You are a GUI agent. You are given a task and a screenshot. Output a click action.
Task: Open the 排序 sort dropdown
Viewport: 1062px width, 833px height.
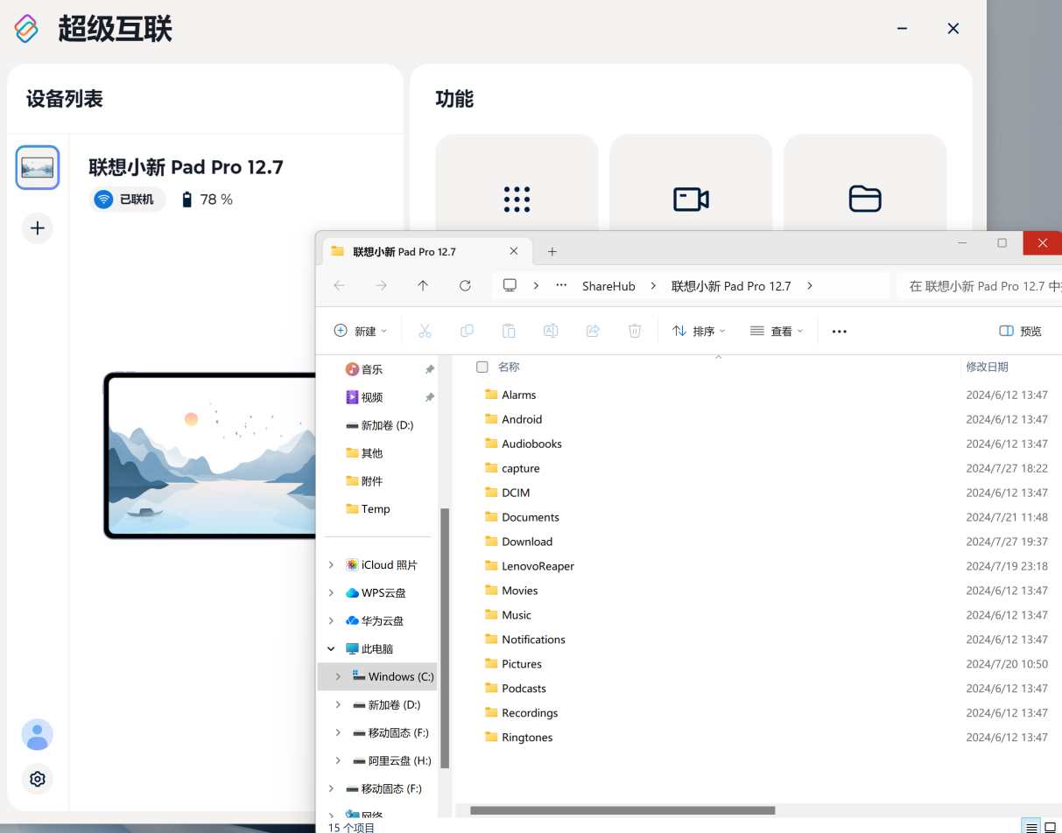coord(700,332)
